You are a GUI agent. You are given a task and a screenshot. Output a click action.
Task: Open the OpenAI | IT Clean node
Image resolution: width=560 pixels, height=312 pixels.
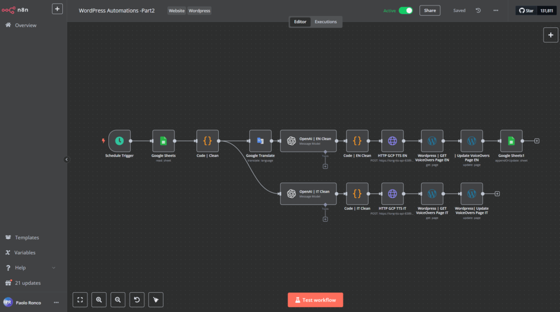click(308, 193)
